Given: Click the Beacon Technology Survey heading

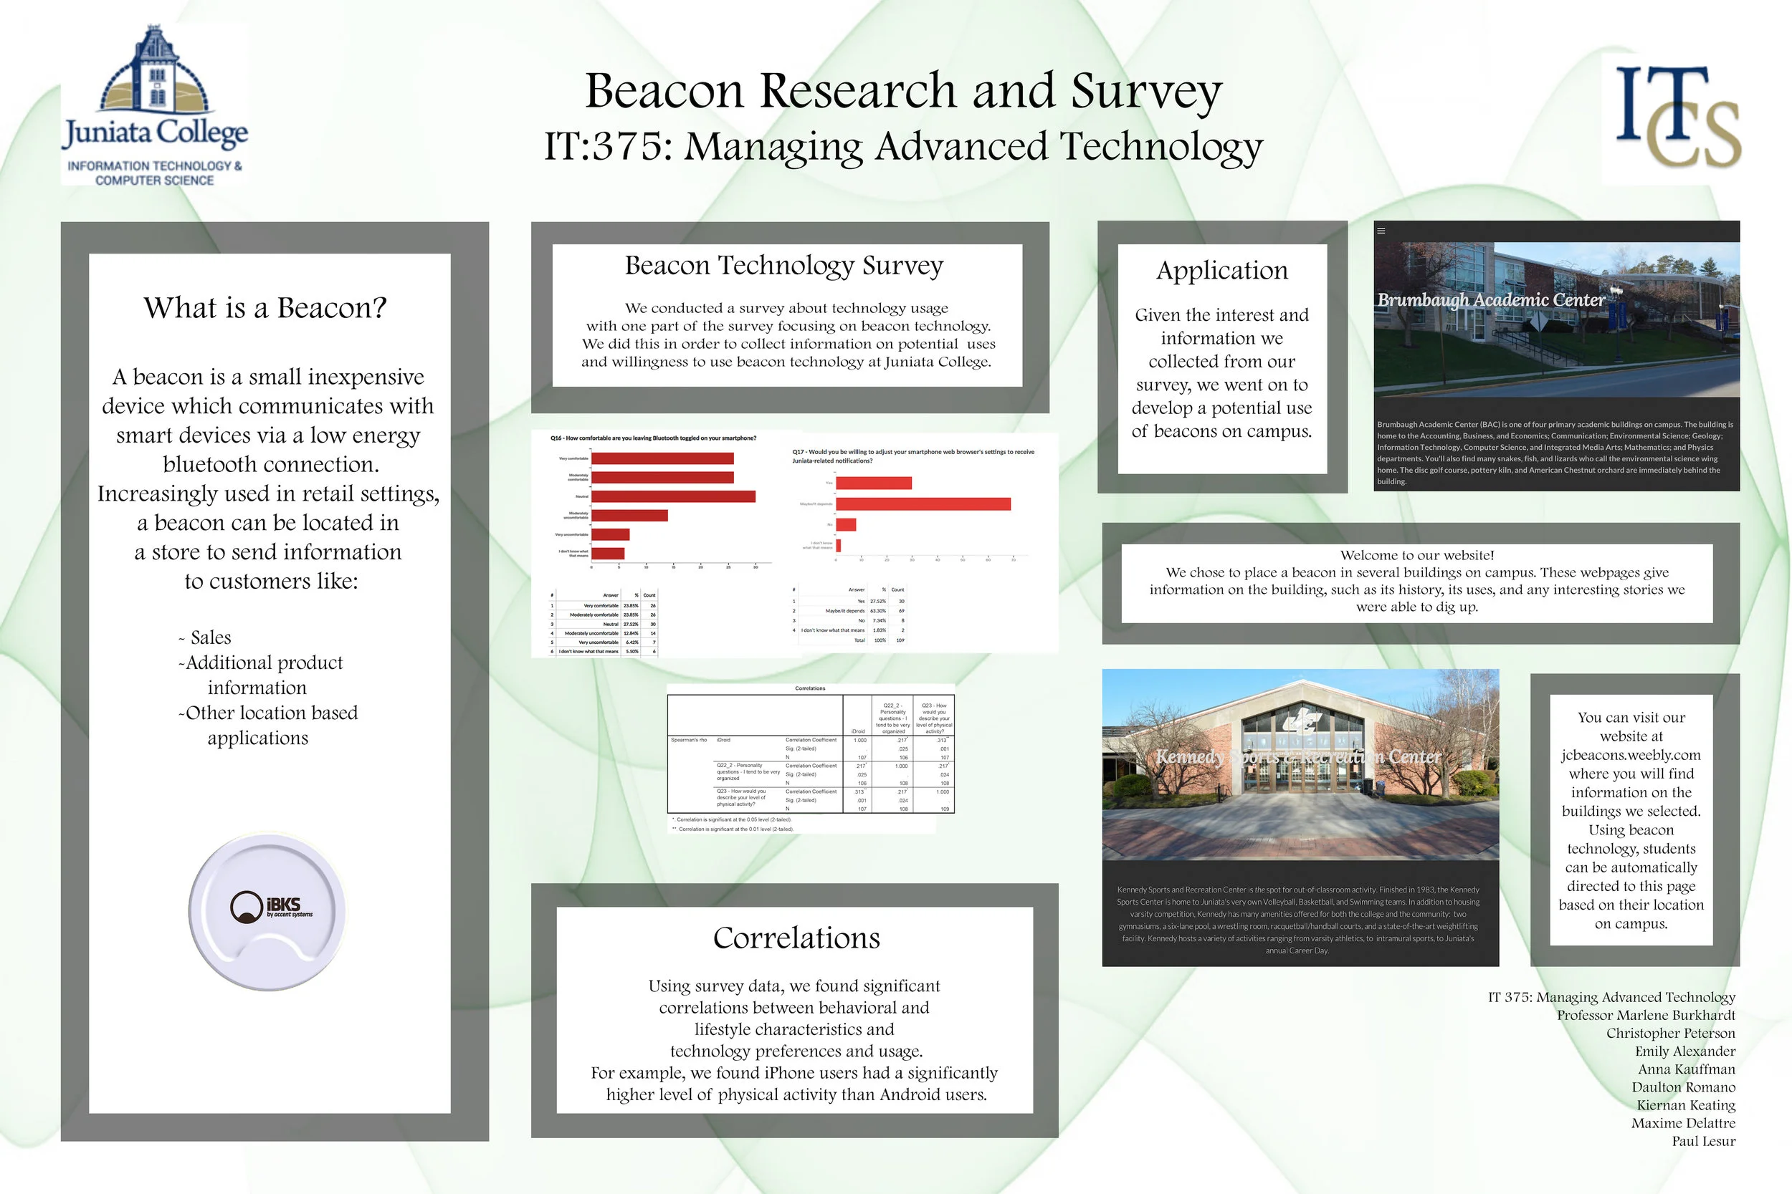Looking at the screenshot, I should (x=784, y=265).
